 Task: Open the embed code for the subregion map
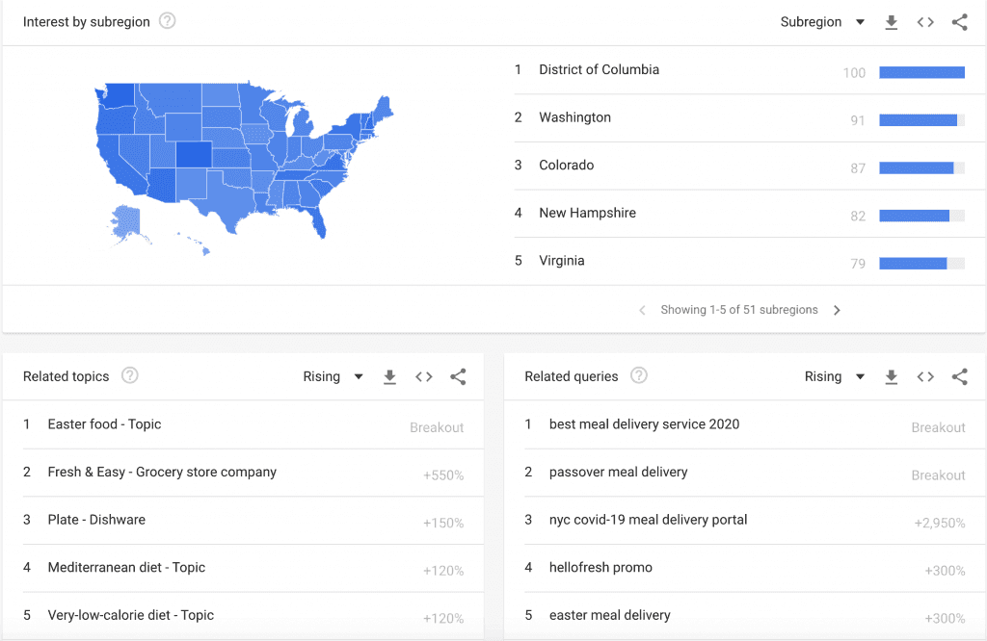(925, 21)
